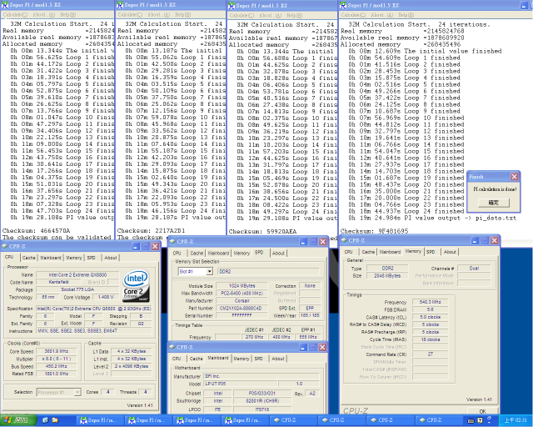Select Mainboard tab in memory Timings window

tap(390, 252)
